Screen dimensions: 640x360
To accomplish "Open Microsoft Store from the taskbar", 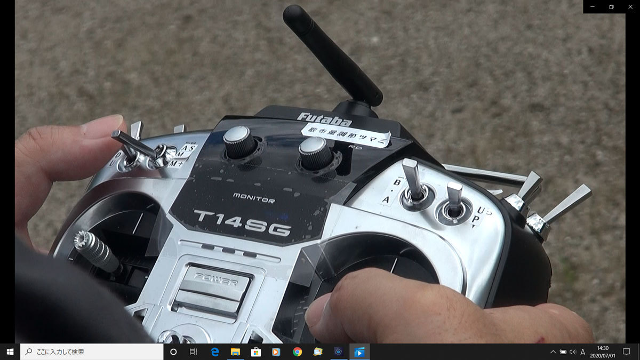I will 255,352.
